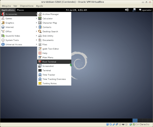Click VirtualBox USB devices status icon
Viewport: 153px width, 127px height.
coord(114,124)
